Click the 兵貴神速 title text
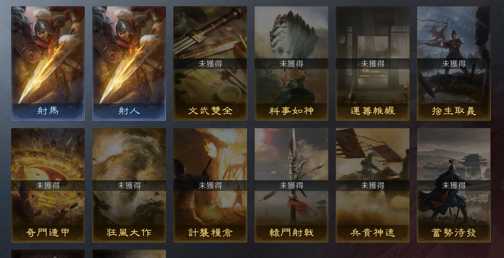The width and height of the screenshot is (504, 258). (373, 233)
